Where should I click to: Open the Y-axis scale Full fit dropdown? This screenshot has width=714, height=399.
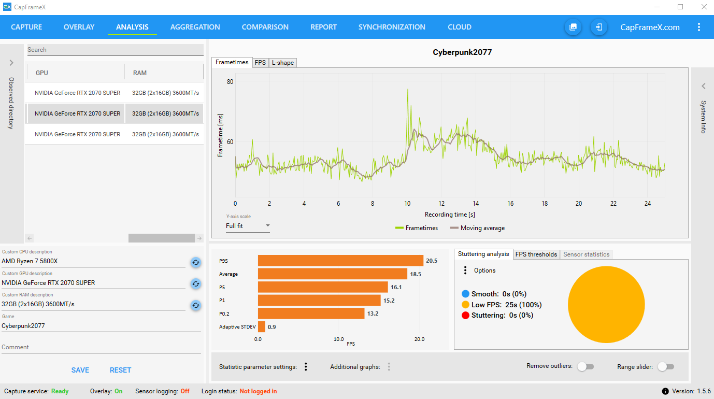(x=248, y=226)
